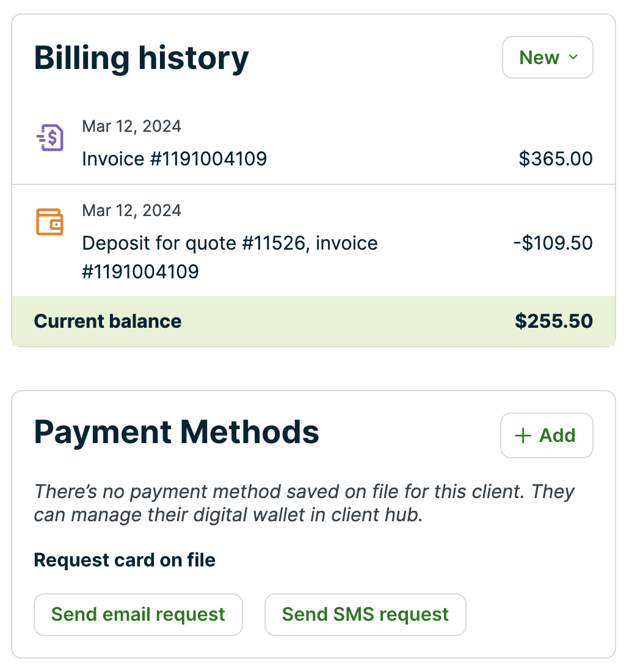Click the plus icon inside the Add button

click(x=522, y=435)
